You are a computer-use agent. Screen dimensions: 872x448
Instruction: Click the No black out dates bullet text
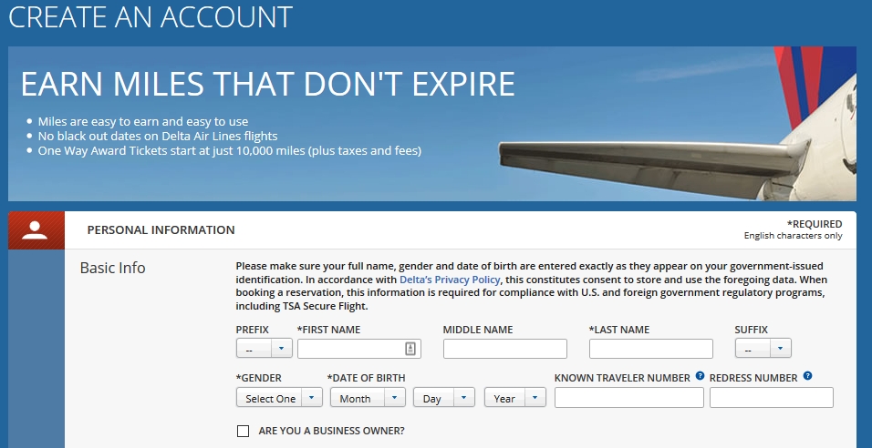pos(158,136)
